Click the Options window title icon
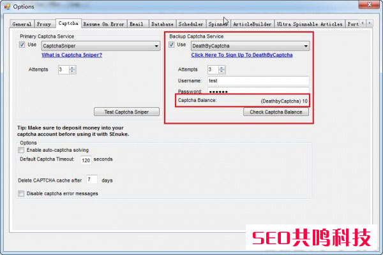The image size is (383, 255). coord(7,6)
